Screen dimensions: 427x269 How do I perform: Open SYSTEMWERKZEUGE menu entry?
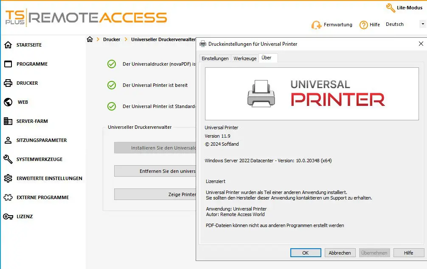click(x=39, y=159)
